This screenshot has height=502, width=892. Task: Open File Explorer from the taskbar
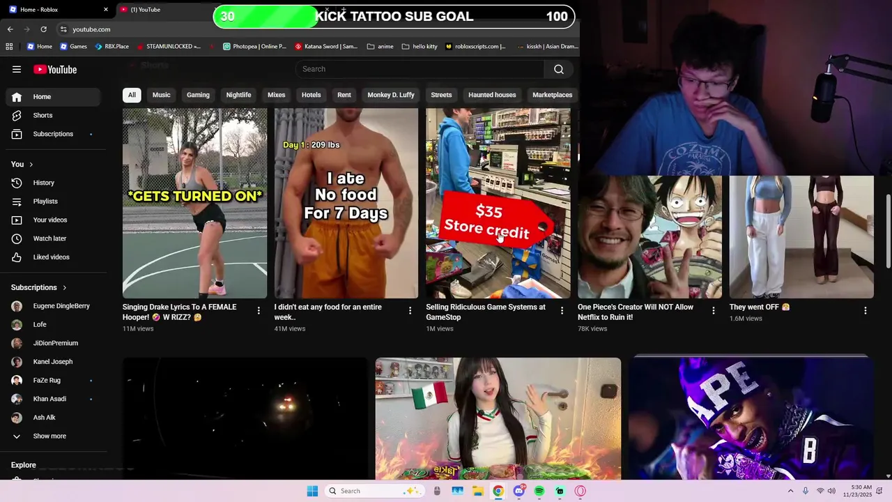pyautogui.click(x=478, y=491)
